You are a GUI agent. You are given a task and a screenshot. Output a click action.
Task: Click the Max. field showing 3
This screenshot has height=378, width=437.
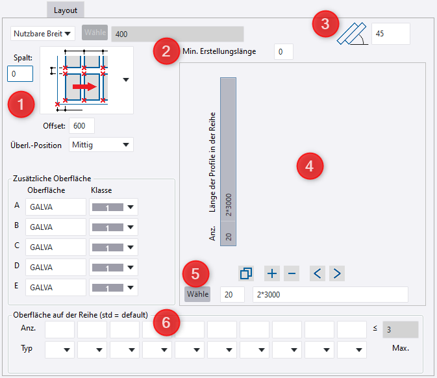pos(401,329)
